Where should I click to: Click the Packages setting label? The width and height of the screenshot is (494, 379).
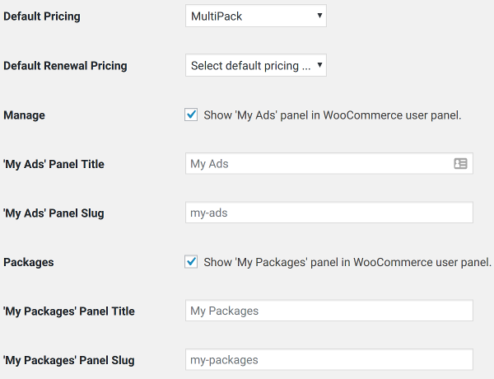click(29, 262)
